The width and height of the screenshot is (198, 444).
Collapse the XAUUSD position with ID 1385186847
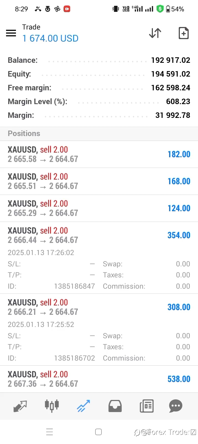pos(99,258)
